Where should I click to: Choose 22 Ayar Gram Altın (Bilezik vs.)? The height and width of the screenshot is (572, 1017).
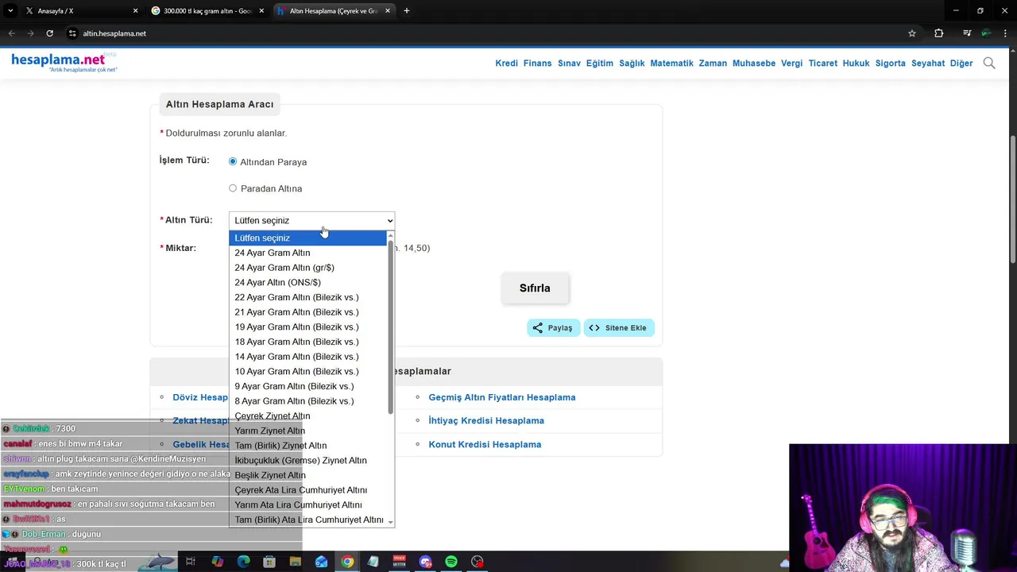pyautogui.click(x=307, y=297)
